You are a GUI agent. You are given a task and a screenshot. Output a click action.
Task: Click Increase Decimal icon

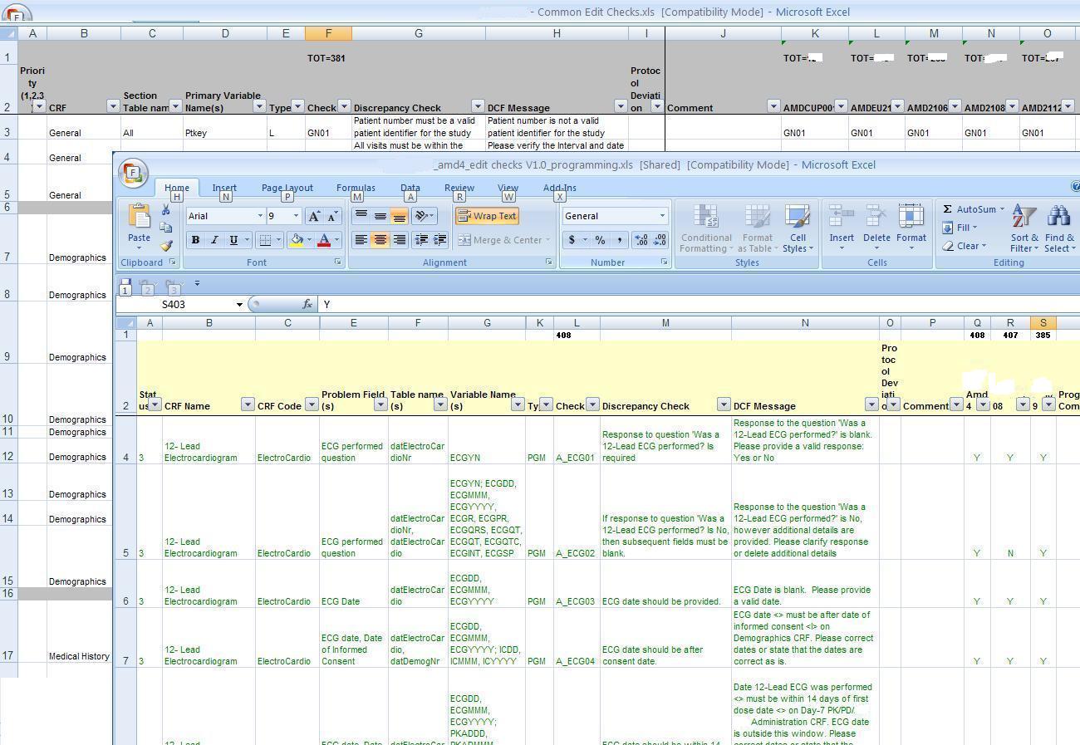point(641,240)
